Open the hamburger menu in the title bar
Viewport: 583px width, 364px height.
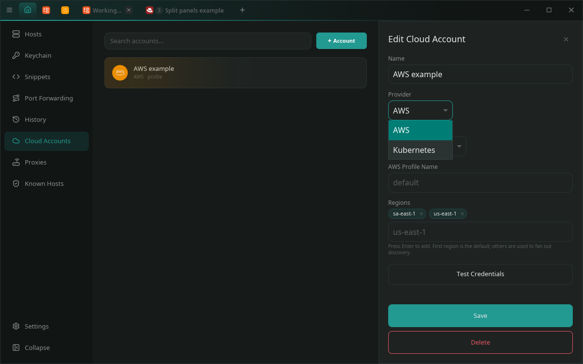click(9, 10)
